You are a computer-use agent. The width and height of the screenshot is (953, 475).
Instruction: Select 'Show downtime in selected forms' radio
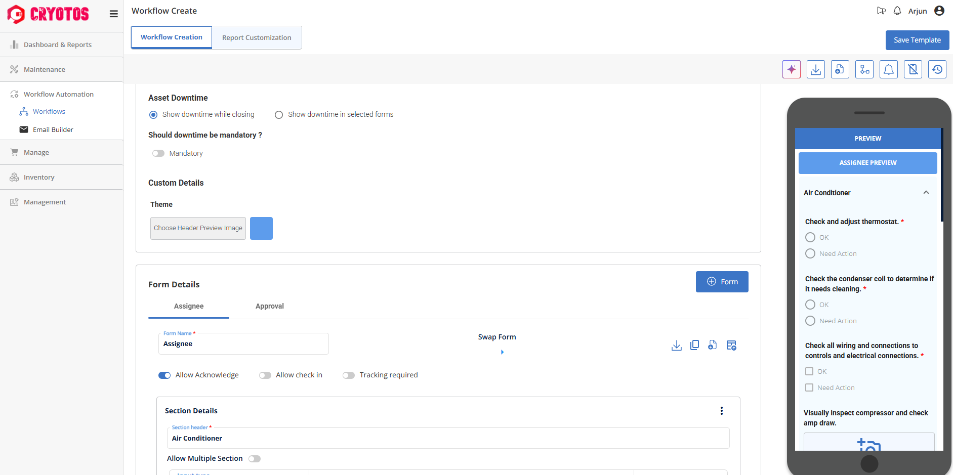point(279,115)
